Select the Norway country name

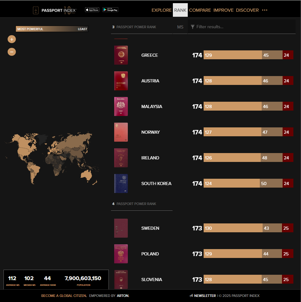(x=150, y=132)
